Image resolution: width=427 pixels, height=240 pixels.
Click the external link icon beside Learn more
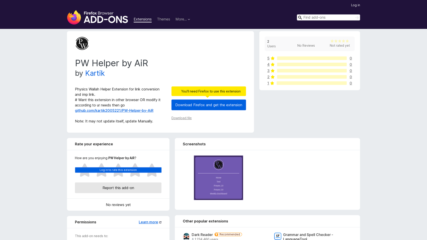160,222
